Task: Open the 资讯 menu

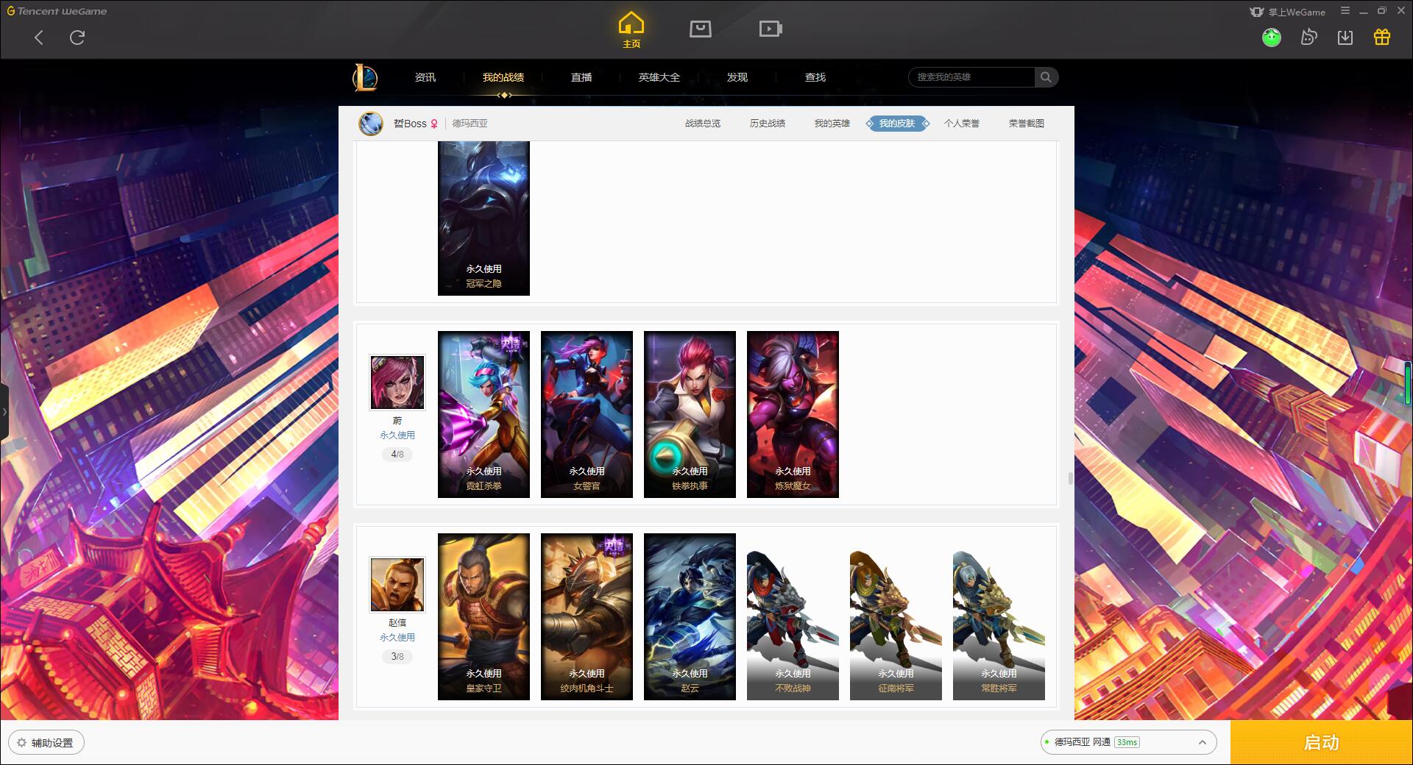Action: [425, 77]
